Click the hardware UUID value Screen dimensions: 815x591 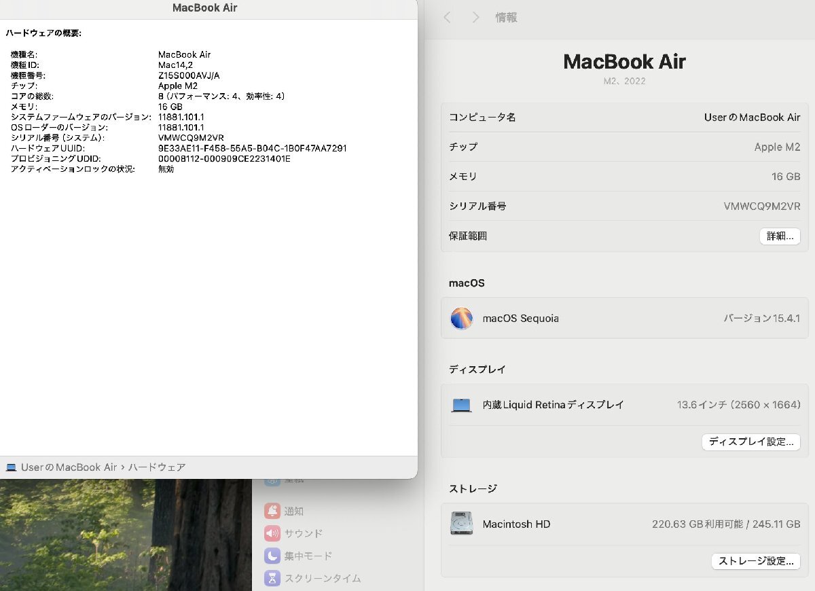click(x=253, y=148)
